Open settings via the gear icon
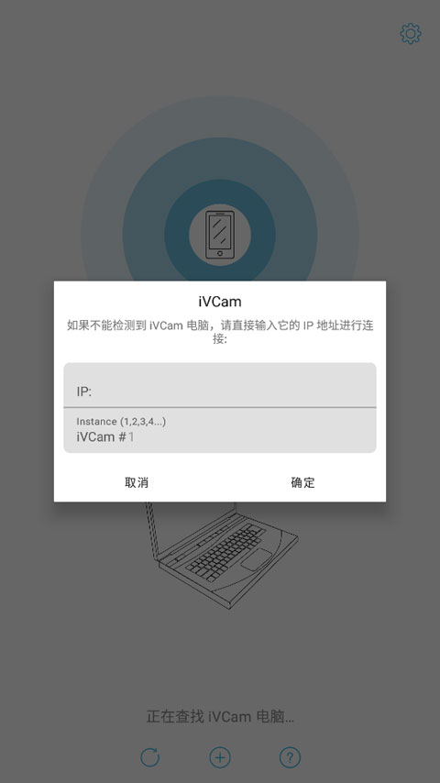The image size is (440, 783). 411,33
